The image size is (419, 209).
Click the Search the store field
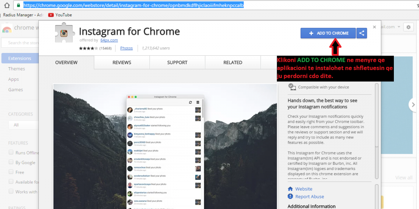[20, 43]
